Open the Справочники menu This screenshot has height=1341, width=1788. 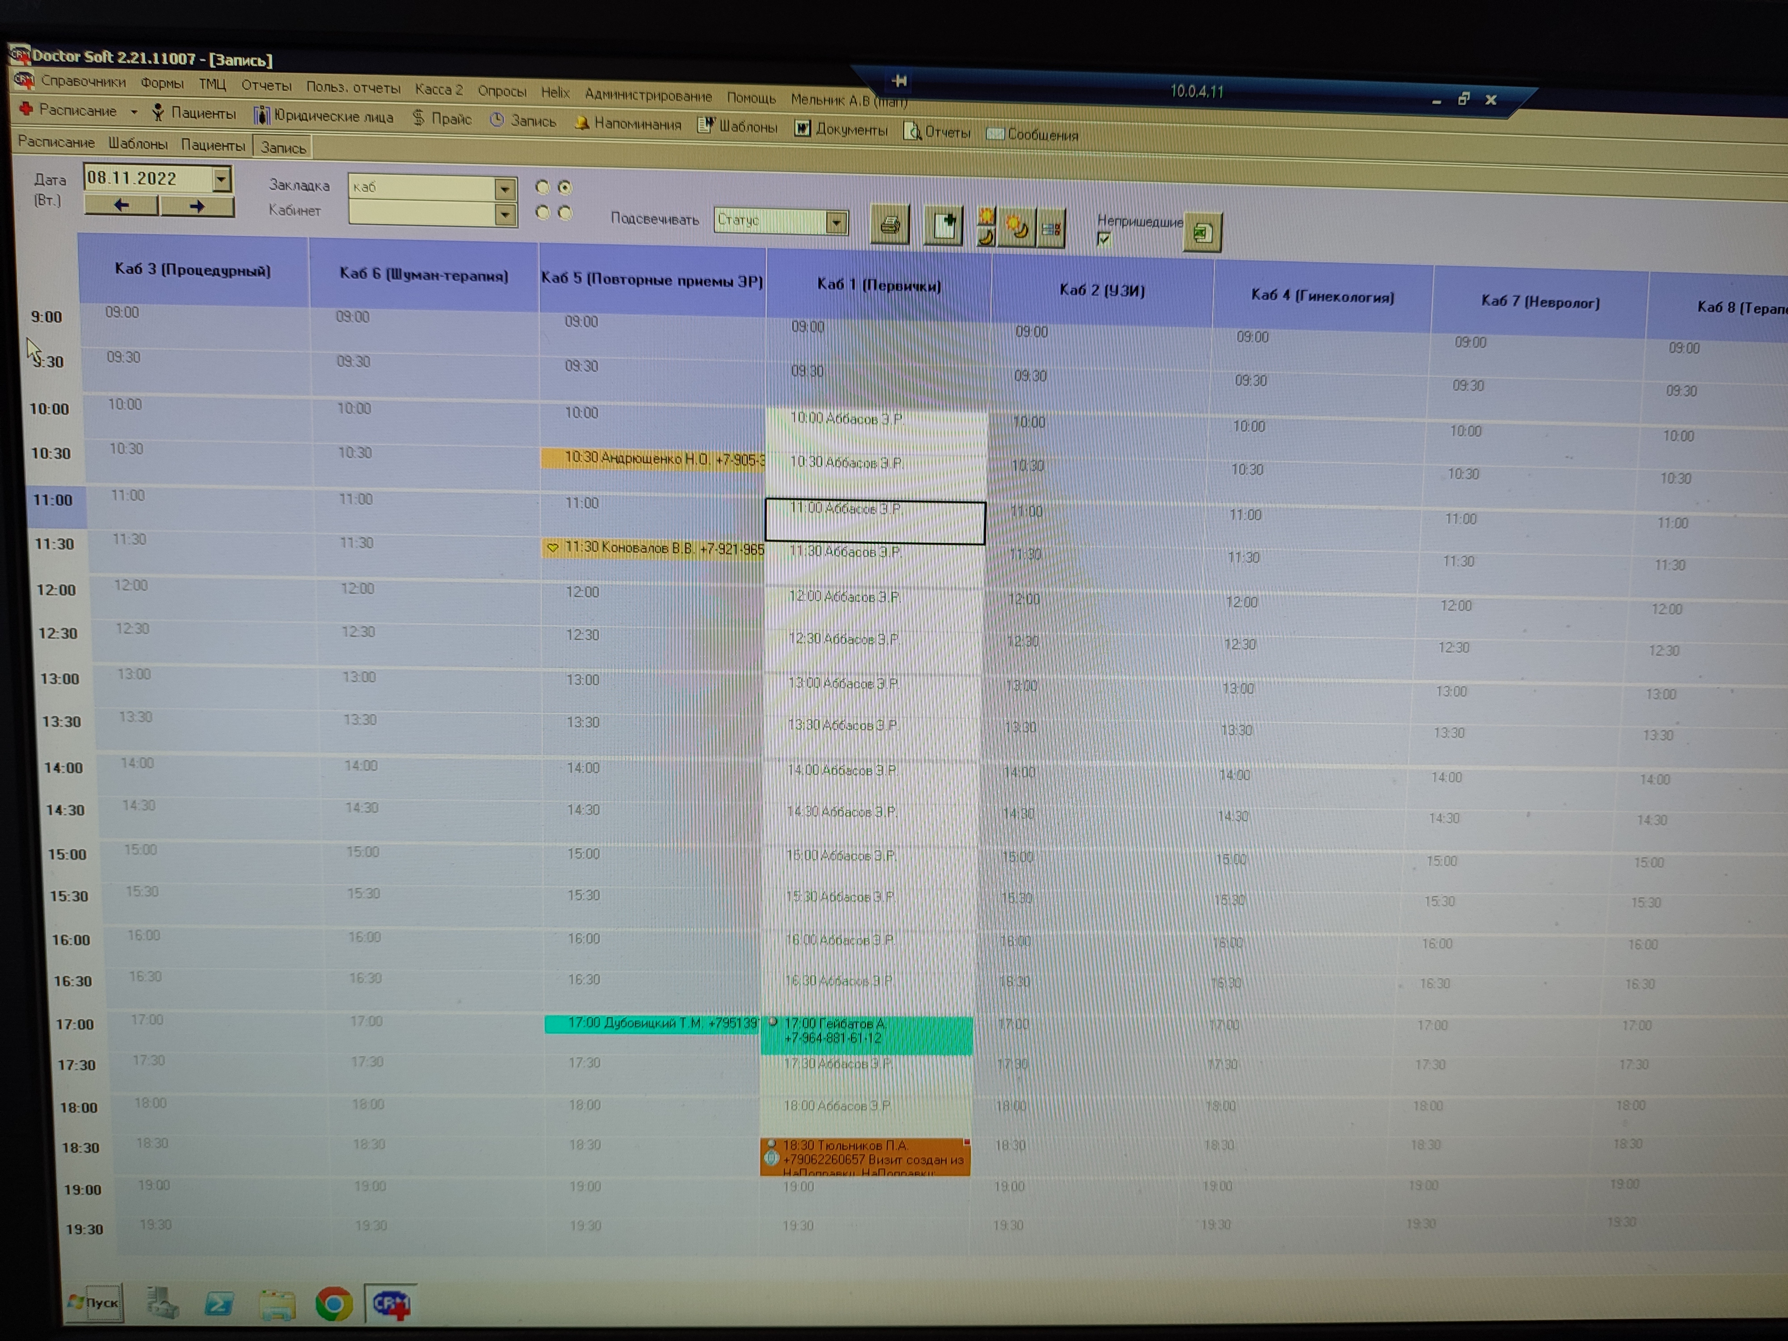click(x=82, y=82)
